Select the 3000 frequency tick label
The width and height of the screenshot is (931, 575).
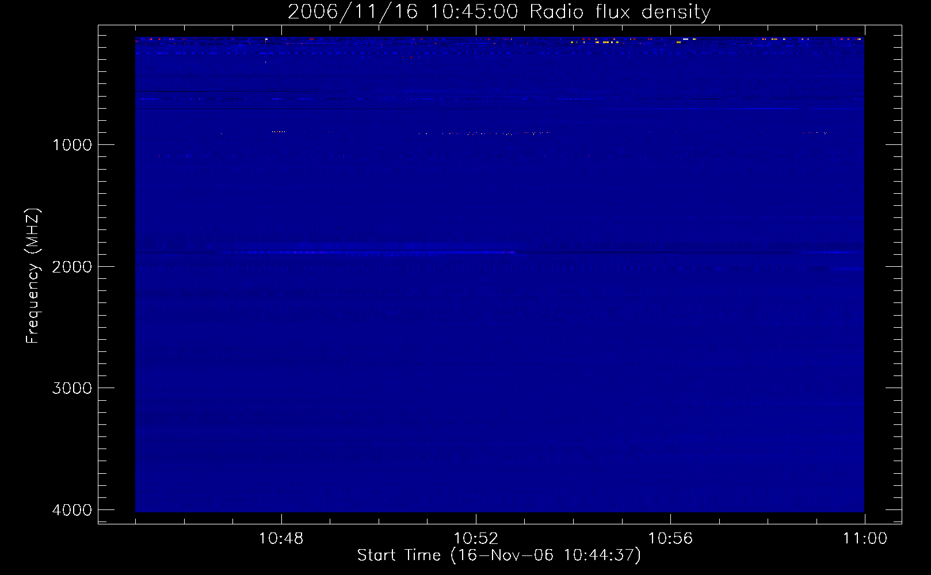point(72,388)
